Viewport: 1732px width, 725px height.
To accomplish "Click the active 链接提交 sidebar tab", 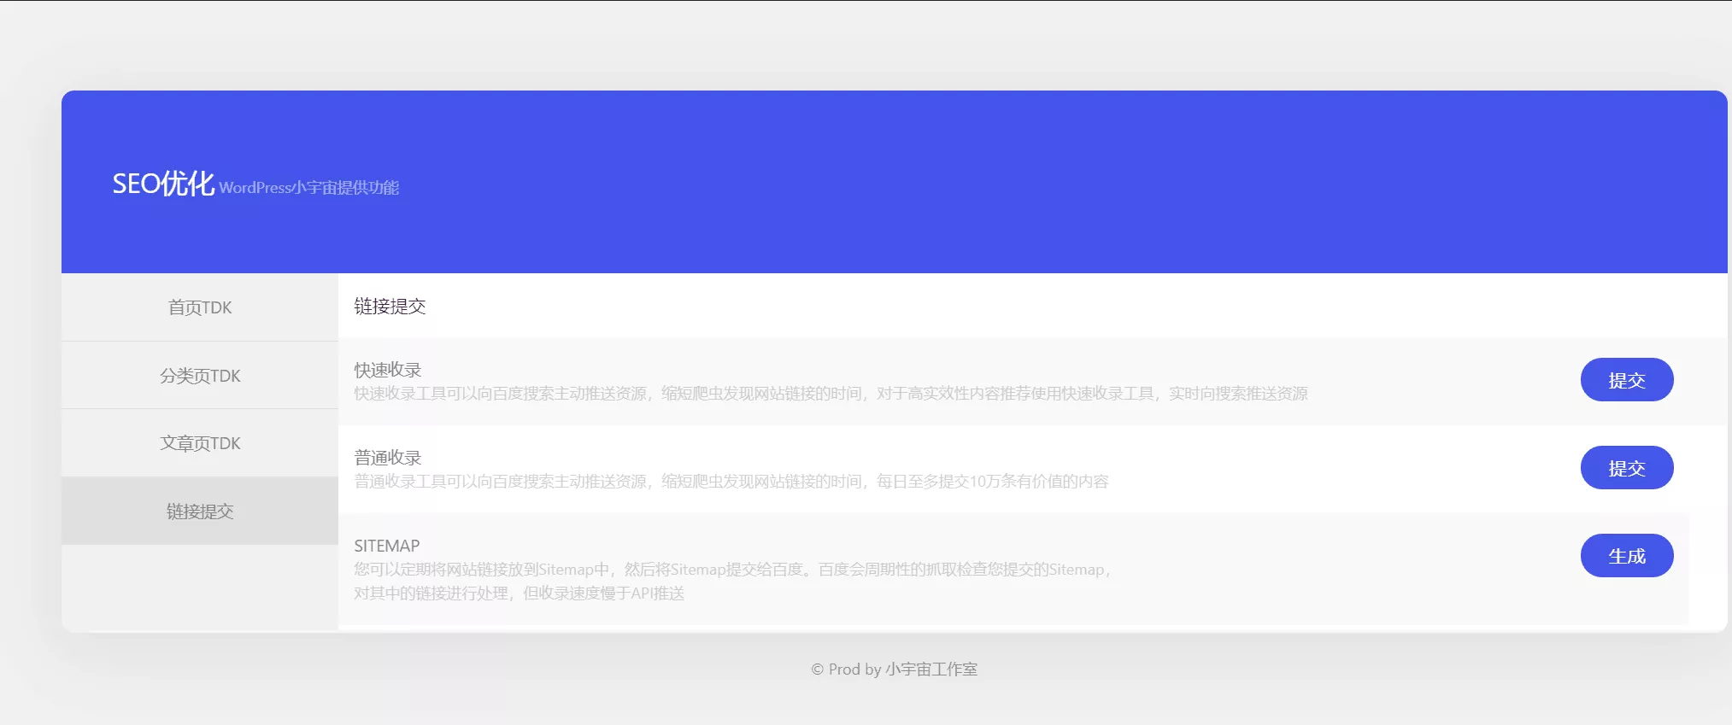I will (200, 511).
